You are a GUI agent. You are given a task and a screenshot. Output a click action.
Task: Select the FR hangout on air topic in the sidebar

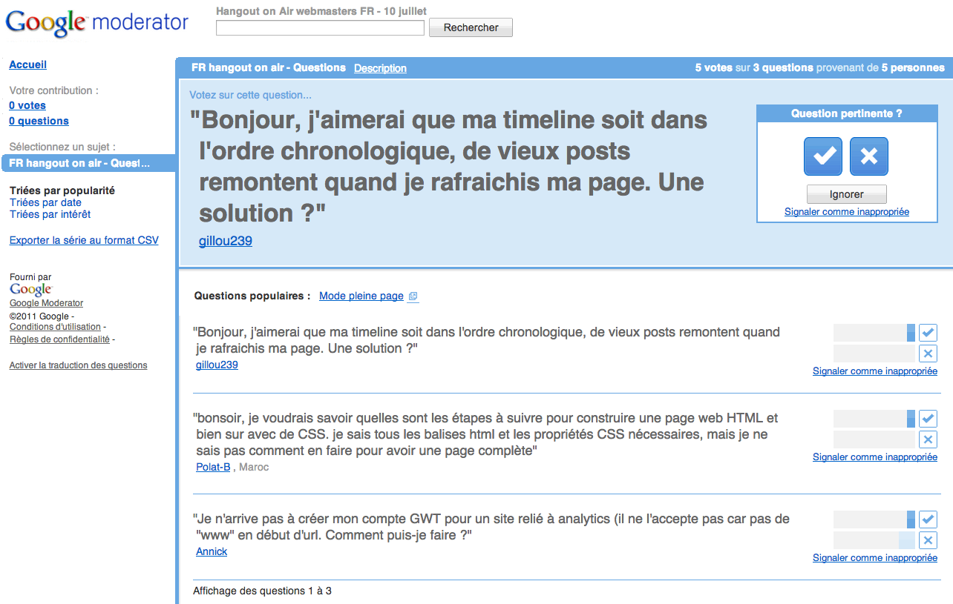[x=88, y=163]
